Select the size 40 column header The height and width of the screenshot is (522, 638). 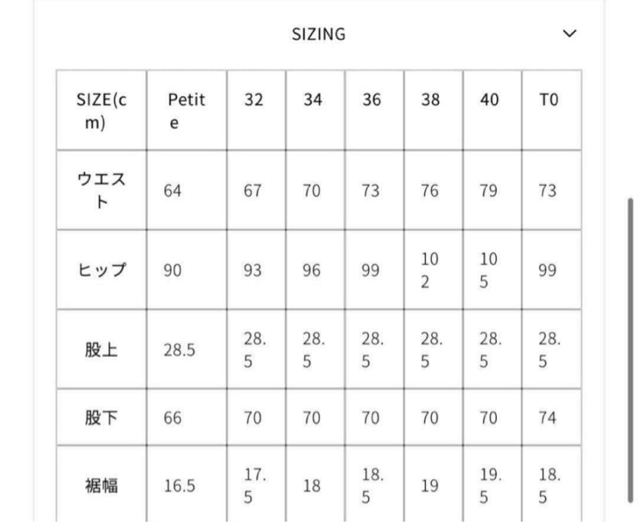[489, 100]
